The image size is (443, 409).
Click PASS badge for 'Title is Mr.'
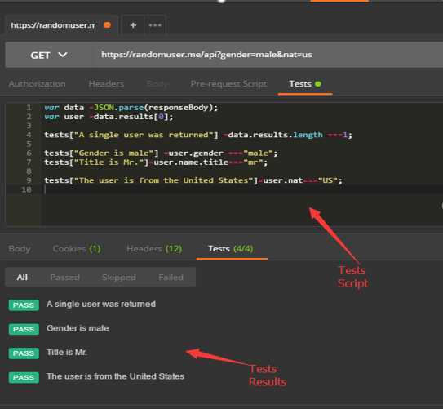tap(24, 353)
